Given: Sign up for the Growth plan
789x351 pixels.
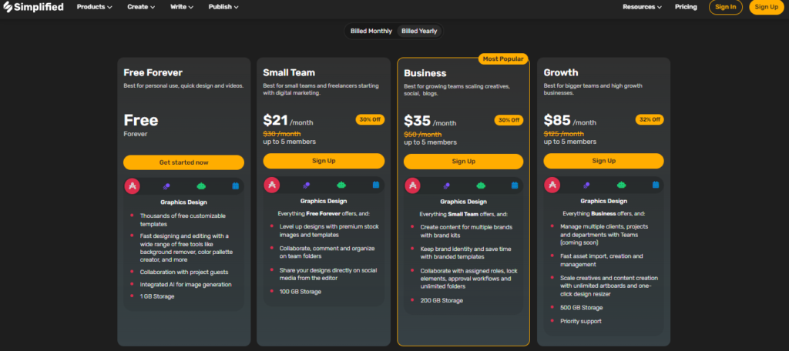Looking at the screenshot, I should pos(603,161).
